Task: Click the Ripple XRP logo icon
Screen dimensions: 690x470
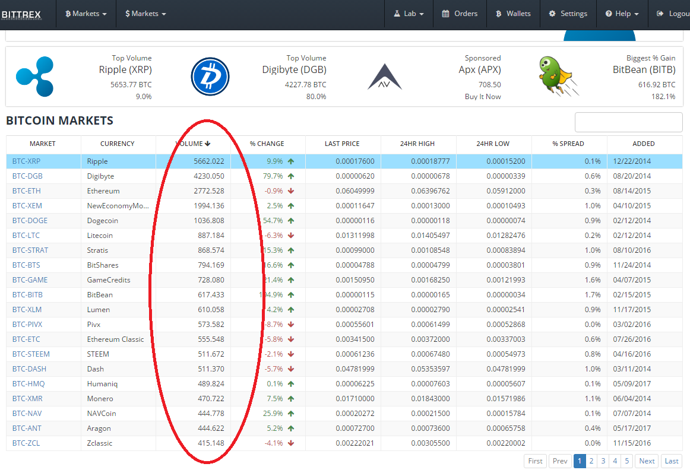Action: [x=35, y=77]
